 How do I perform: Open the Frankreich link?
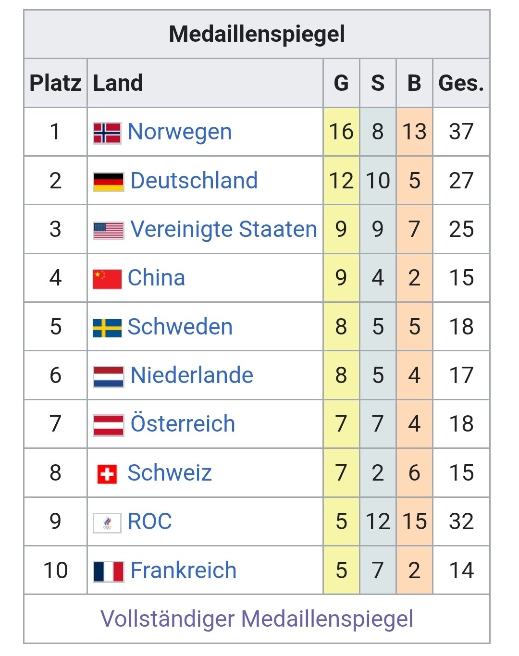[184, 570]
